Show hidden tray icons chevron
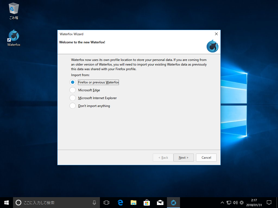This screenshot has height=208, width=278. pyautogui.click(x=222, y=203)
